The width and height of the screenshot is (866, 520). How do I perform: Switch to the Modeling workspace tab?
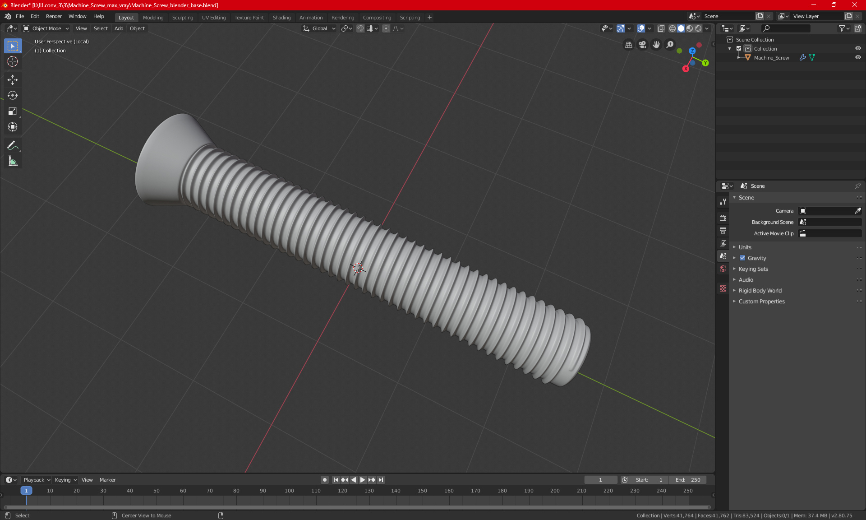click(x=153, y=18)
